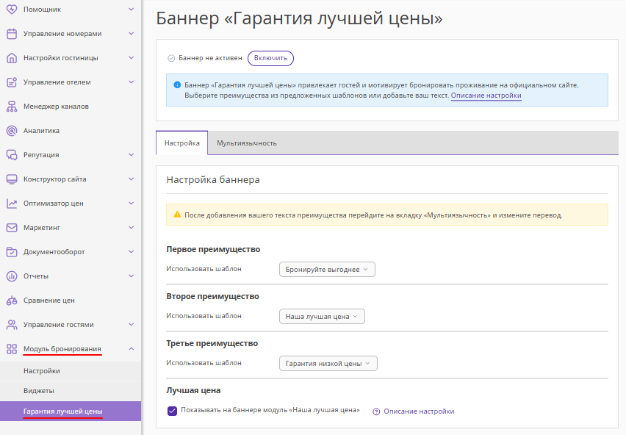
Task: Expand the Управление номерами chevron
Action: [x=131, y=34]
